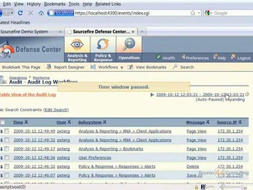
Task: Click peterg in the 12:49:17 row
Action: coord(64,149)
